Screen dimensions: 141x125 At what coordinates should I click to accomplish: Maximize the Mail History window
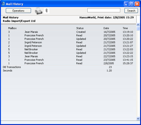132,4
